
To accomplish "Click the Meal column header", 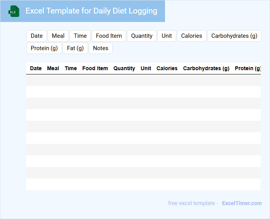I will (53, 68).
